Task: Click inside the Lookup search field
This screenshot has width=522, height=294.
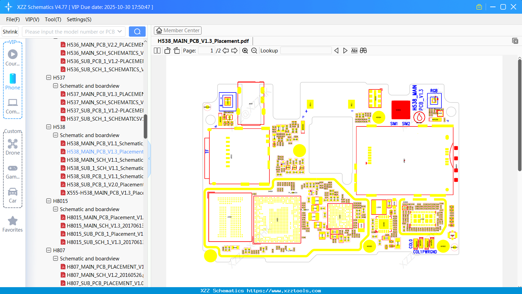Action: [306, 50]
